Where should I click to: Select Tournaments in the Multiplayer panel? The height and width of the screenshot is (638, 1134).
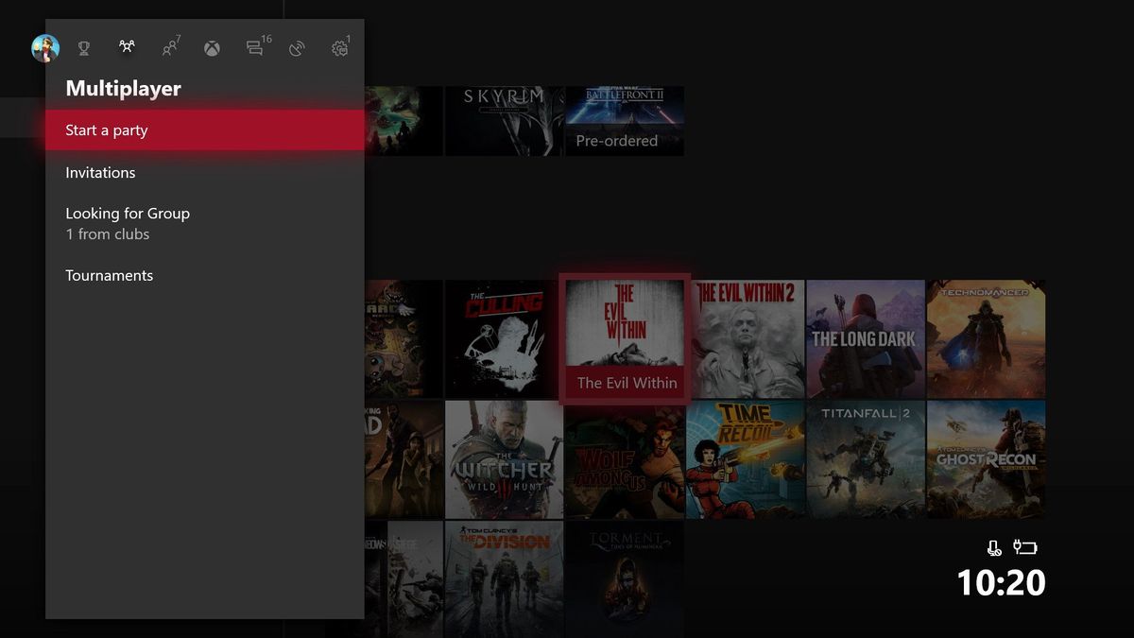(x=109, y=275)
